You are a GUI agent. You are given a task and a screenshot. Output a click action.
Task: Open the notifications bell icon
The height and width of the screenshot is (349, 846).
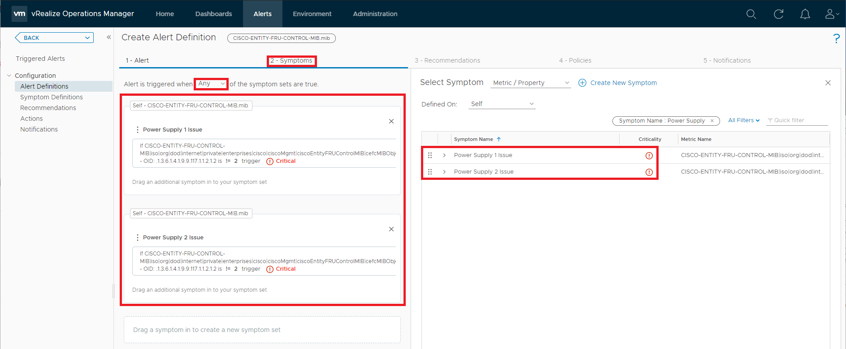[x=805, y=14]
